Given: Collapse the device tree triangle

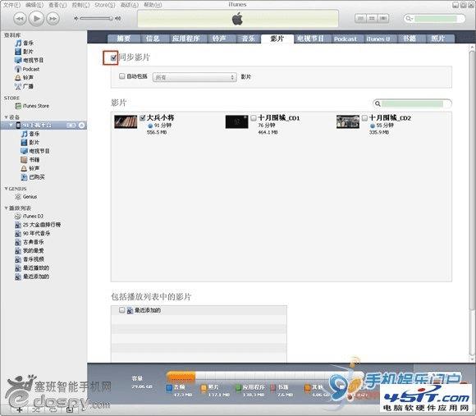Looking at the screenshot, I should click(11, 125).
